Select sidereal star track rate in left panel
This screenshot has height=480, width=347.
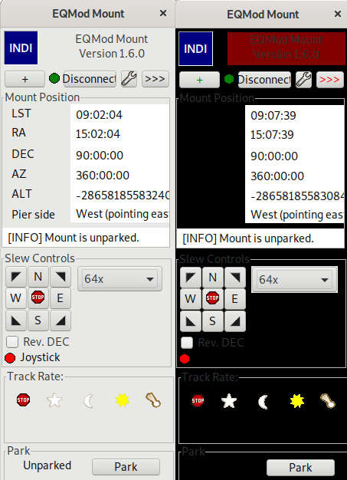tap(54, 400)
